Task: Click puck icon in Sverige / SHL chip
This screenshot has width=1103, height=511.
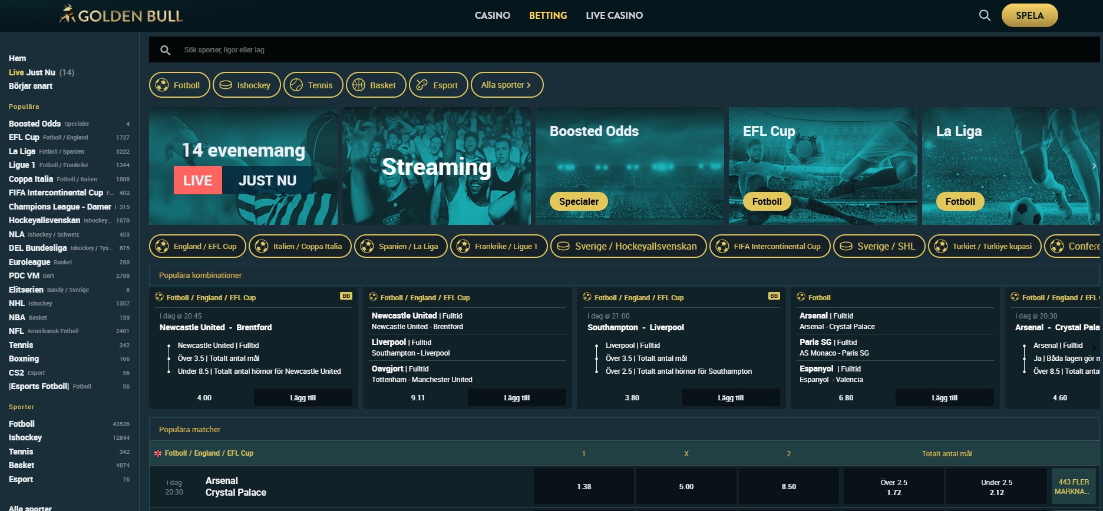Action: pos(846,246)
